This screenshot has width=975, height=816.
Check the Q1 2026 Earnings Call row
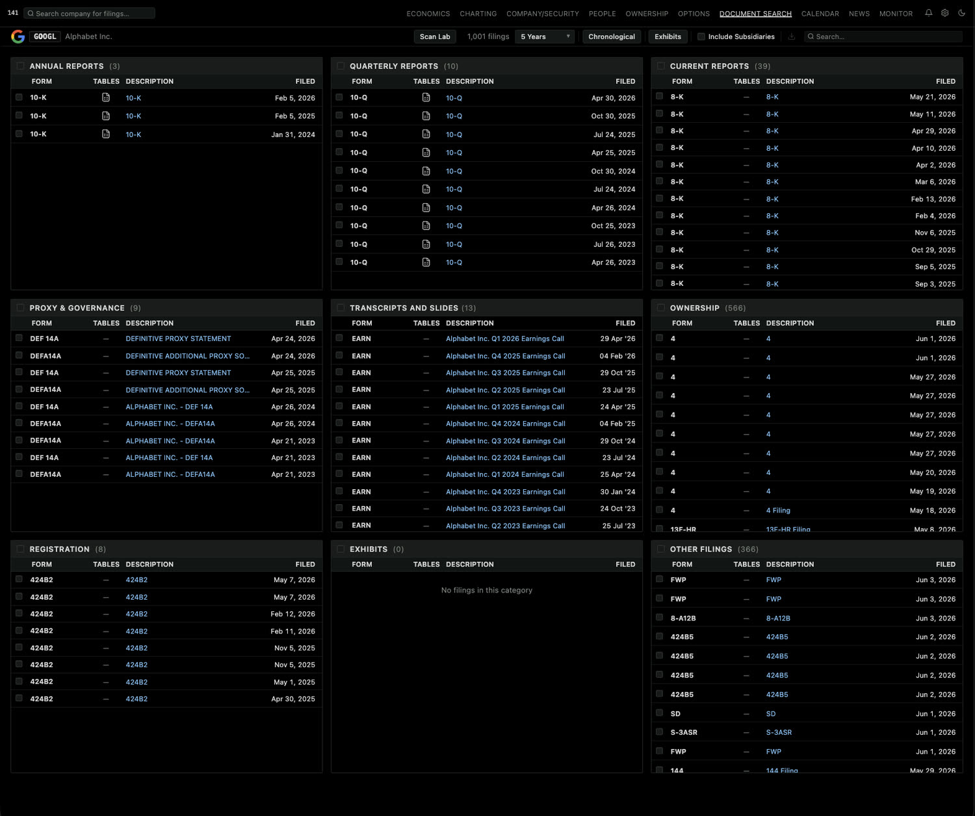click(x=339, y=338)
